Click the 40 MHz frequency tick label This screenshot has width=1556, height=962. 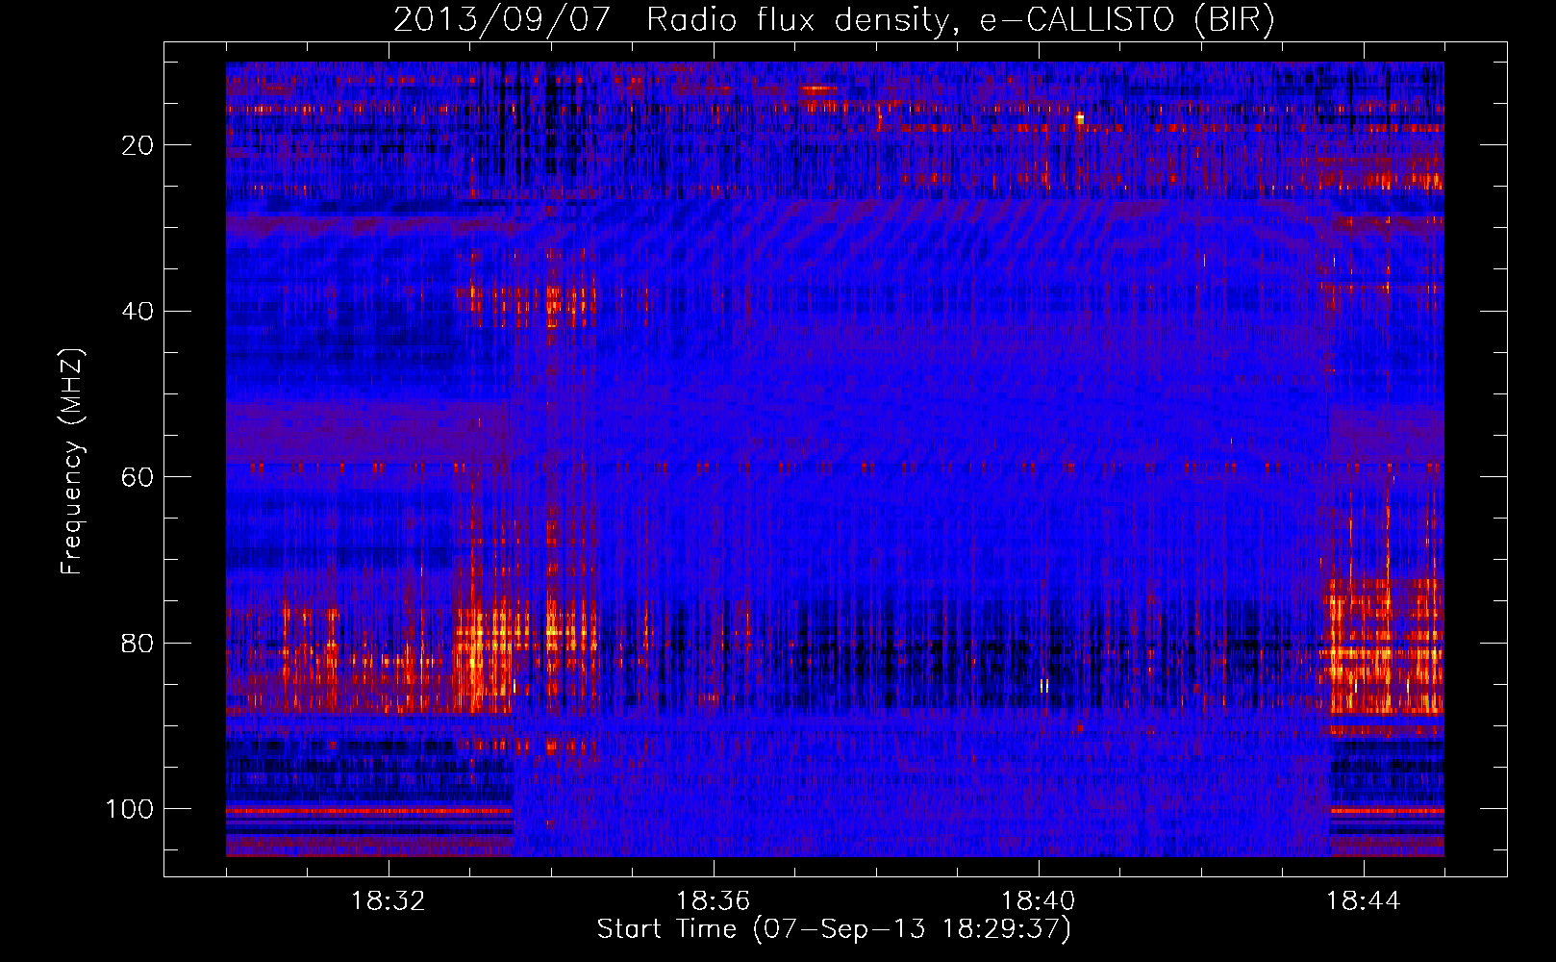[x=138, y=312]
